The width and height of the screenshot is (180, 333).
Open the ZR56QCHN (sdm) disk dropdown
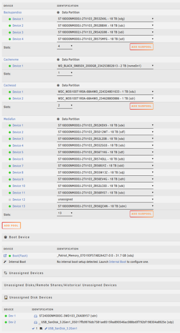coord(105,206)
